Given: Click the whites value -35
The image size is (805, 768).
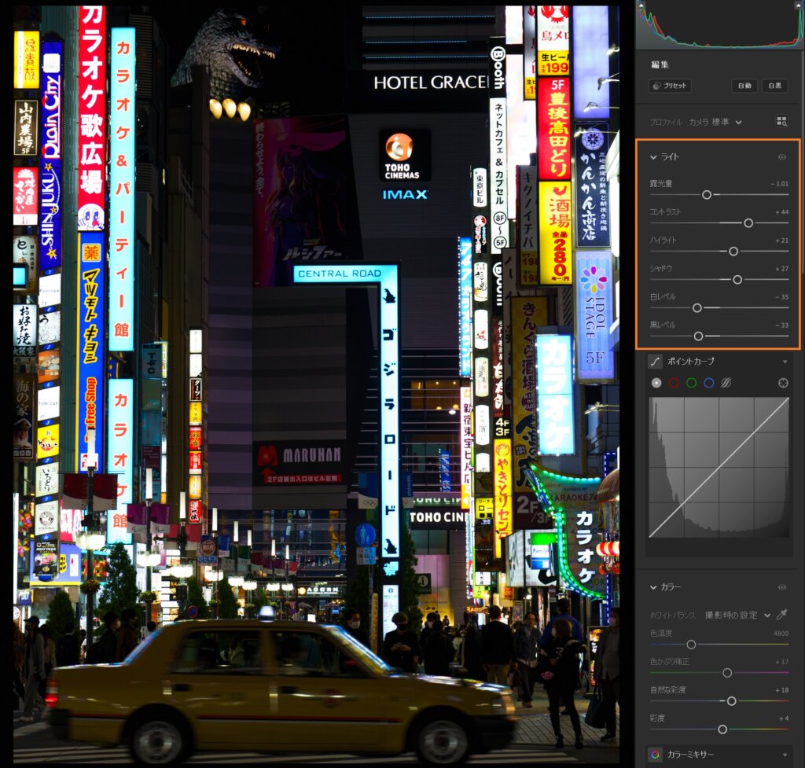Looking at the screenshot, I should (x=782, y=296).
